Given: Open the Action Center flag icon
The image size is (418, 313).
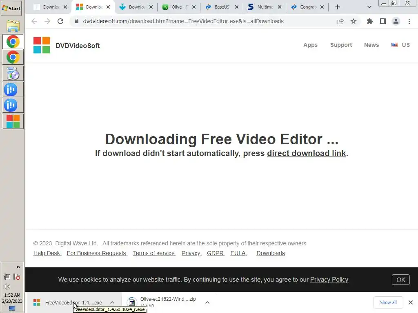Looking at the screenshot, I should [x=17, y=277].
